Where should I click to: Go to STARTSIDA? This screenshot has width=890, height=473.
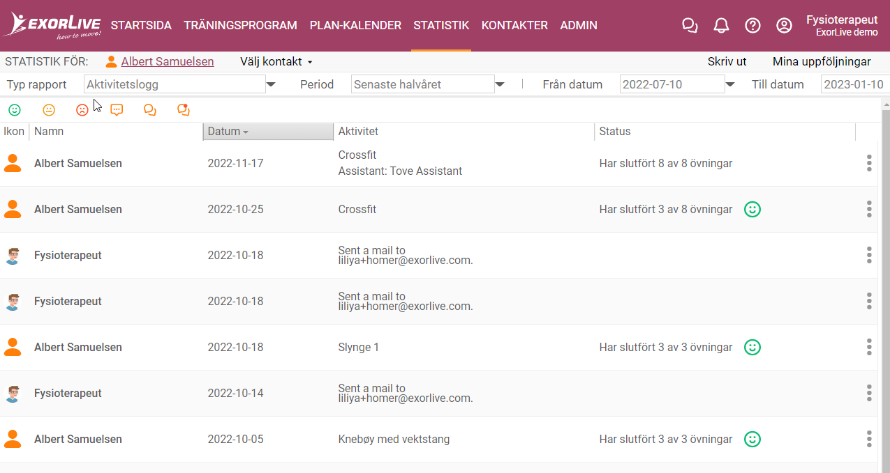(141, 26)
